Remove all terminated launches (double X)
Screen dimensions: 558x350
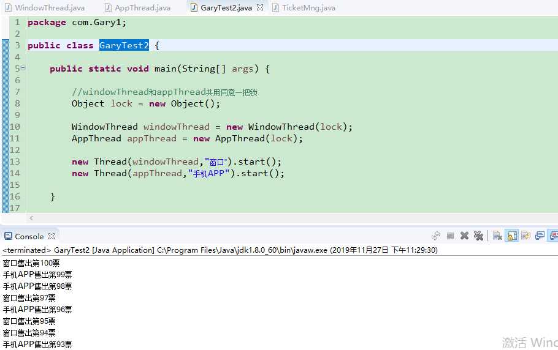click(x=479, y=236)
